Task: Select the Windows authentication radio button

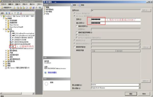Action: coord(74,13)
